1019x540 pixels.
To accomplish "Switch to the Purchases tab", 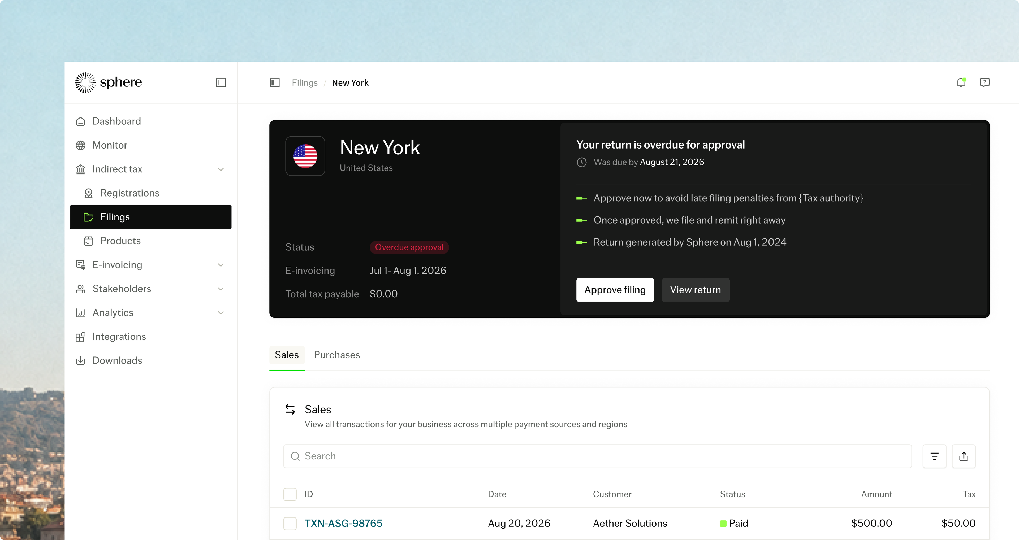I will point(337,355).
